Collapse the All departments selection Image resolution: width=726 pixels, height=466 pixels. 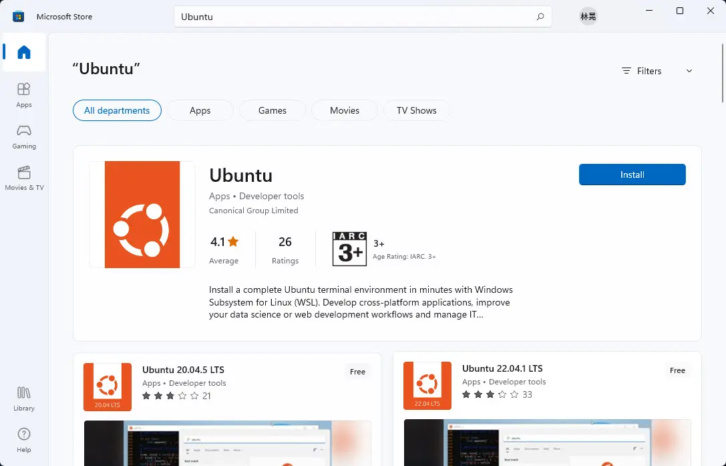[x=117, y=110]
